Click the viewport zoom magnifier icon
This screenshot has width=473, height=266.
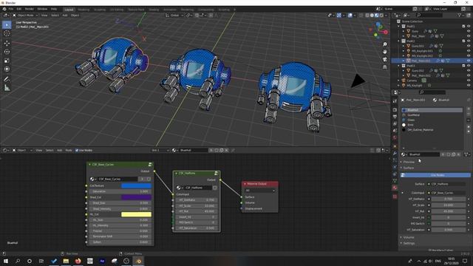[385, 44]
